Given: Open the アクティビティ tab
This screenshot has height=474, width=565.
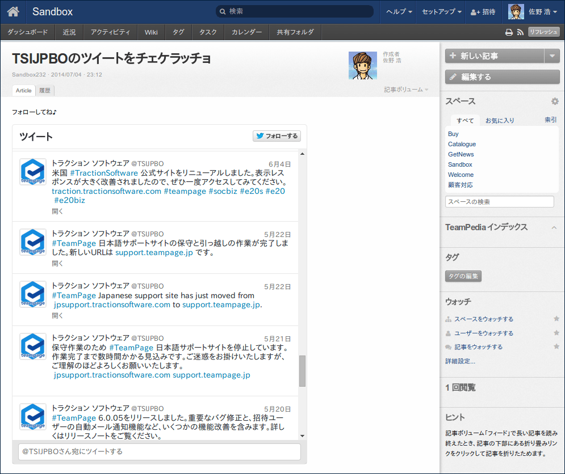Looking at the screenshot, I should point(110,32).
